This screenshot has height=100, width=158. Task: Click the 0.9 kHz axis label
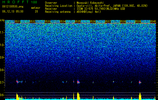point(2,57)
